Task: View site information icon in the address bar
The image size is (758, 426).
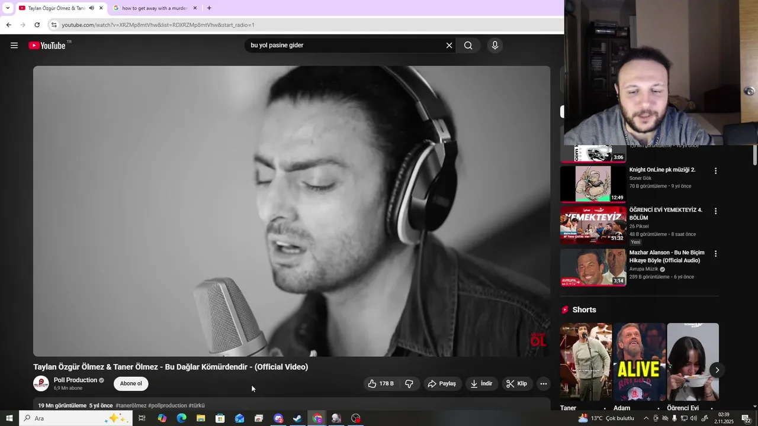Action: 54,25
